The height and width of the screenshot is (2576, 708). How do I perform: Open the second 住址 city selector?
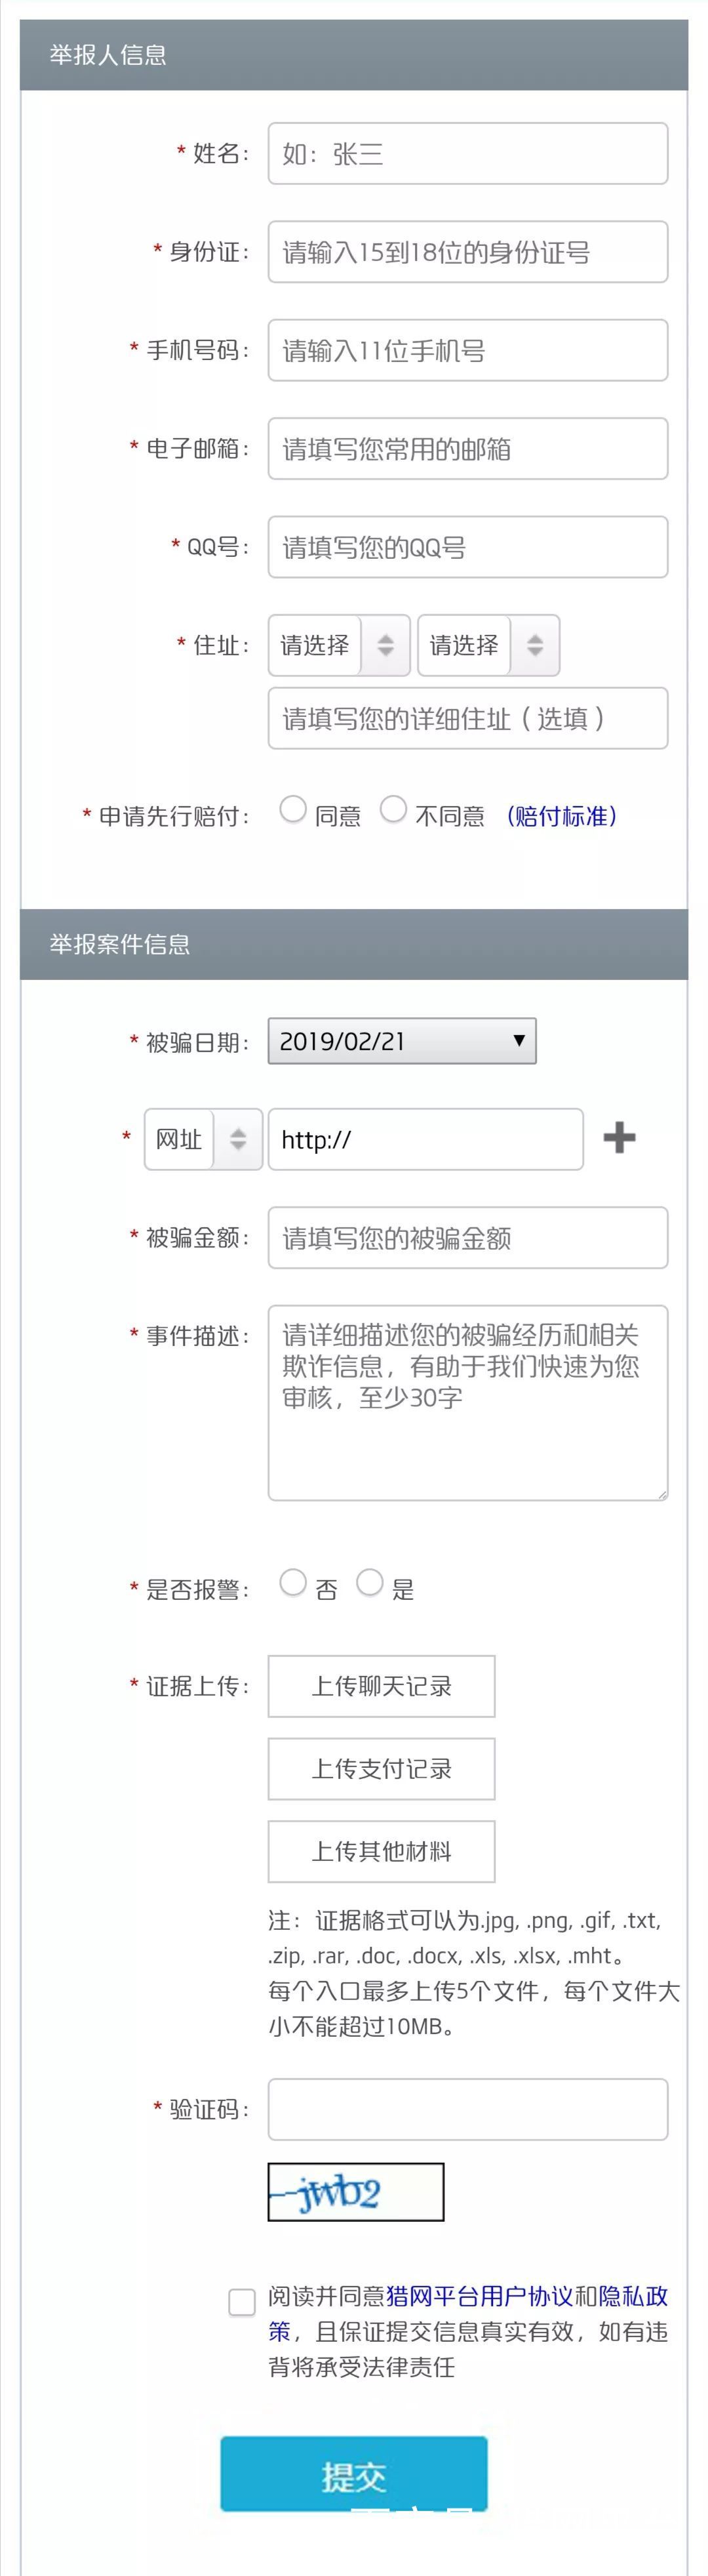click(x=488, y=645)
